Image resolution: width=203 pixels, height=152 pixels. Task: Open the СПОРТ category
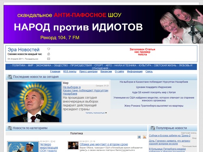coord(99,65)
